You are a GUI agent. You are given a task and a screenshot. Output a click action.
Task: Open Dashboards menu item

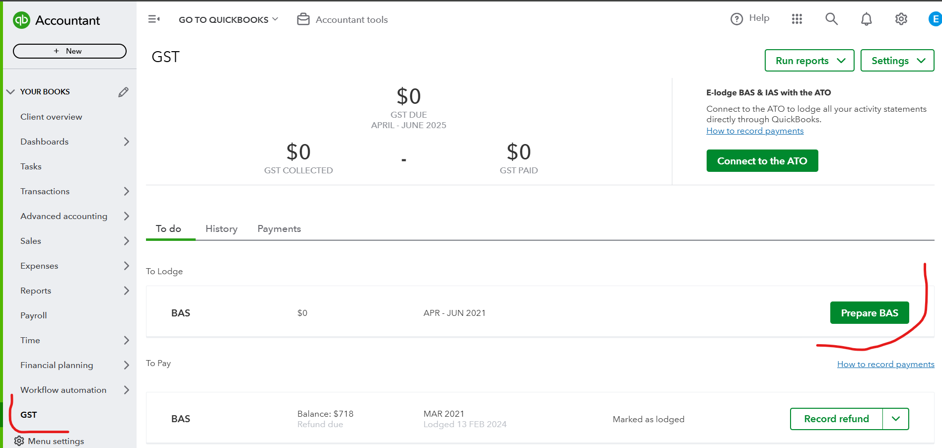point(44,142)
